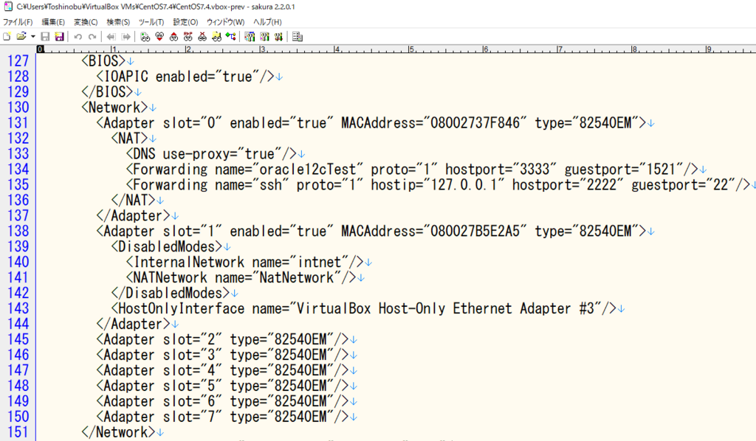Click the IOAPIC enabled="true" line
756x441 pixels.
[x=185, y=77]
